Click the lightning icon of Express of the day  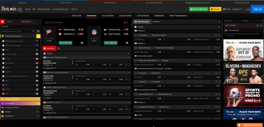[3, 99]
